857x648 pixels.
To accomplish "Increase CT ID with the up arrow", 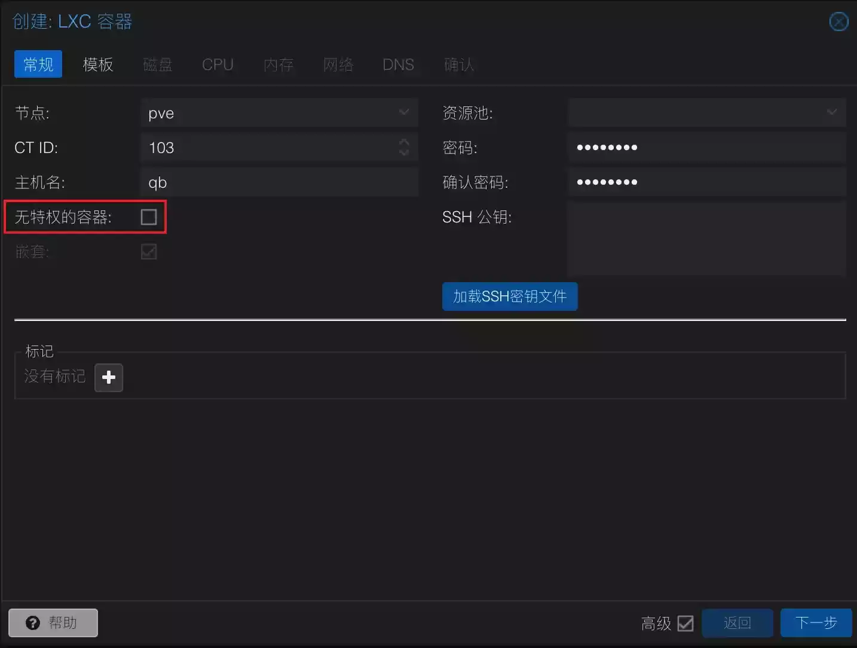I will pos(404,142).
